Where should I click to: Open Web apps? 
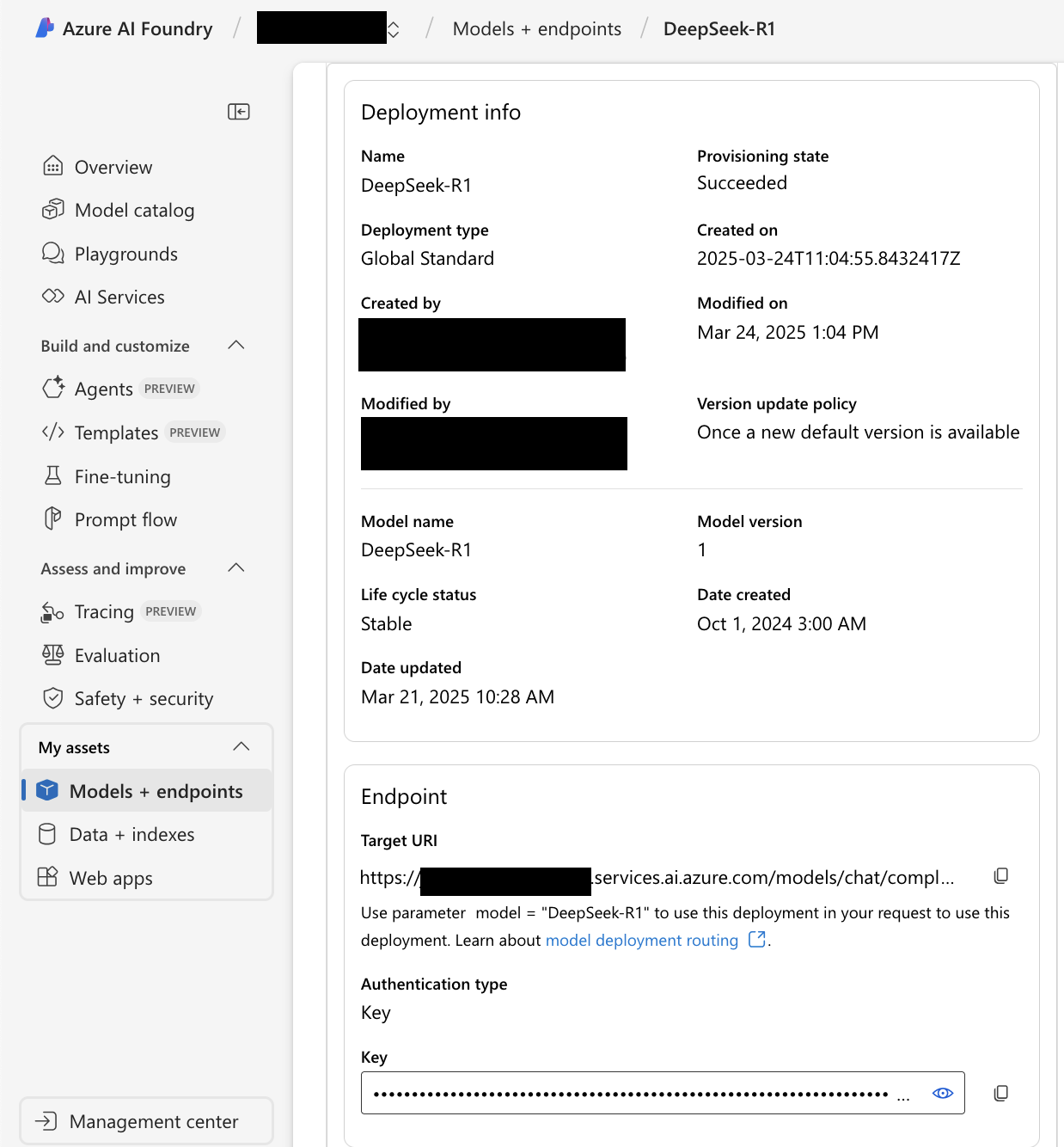coord(111,878)
